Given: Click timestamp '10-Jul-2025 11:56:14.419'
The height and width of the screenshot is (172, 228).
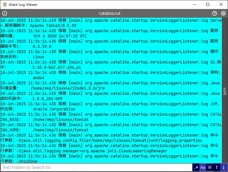Looking at the screenshot, I should pyautogui.click(x=28, y=20).
